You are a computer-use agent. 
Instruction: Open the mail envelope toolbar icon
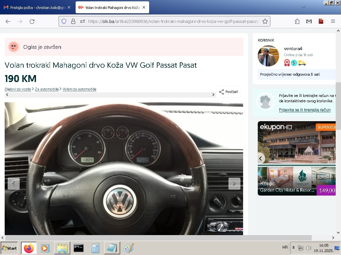[309, 21]
